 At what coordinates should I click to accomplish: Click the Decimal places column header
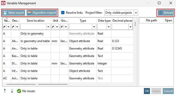pos(122,21)
